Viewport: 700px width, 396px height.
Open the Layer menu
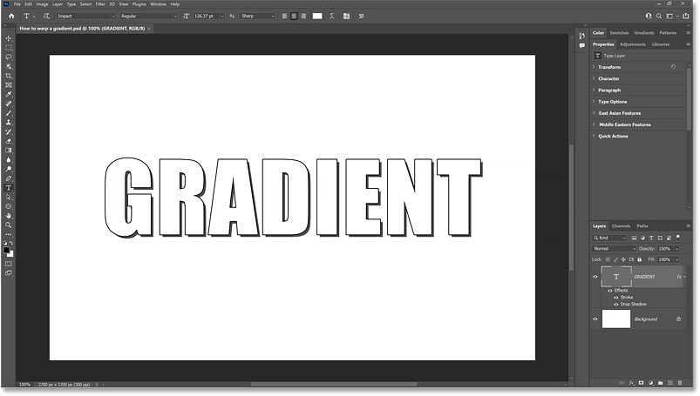coord(58,4)
